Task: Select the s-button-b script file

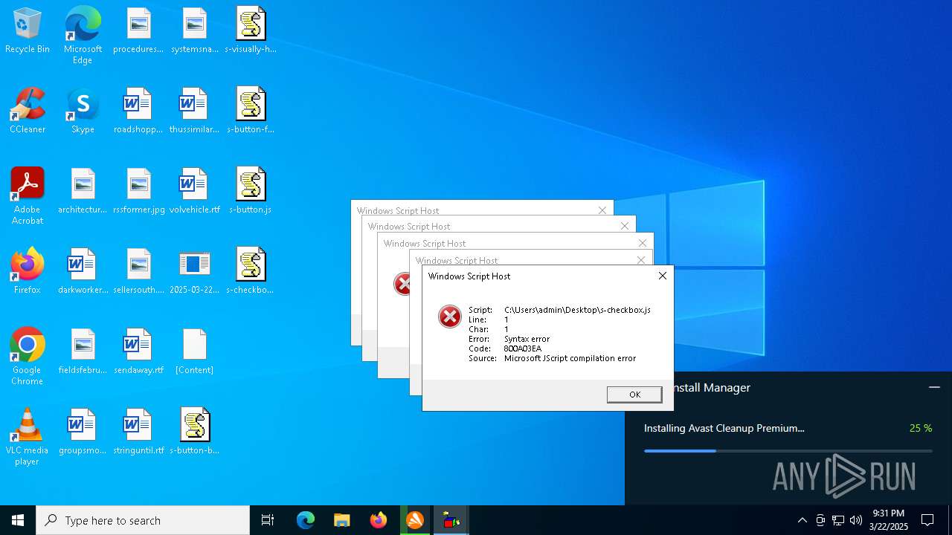Action: [194, 432]
